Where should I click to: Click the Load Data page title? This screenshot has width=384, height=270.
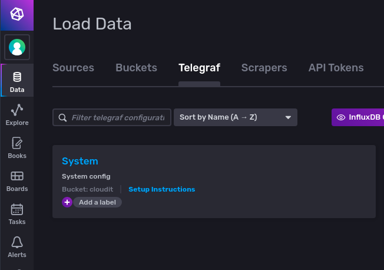(x=92, y=24)
